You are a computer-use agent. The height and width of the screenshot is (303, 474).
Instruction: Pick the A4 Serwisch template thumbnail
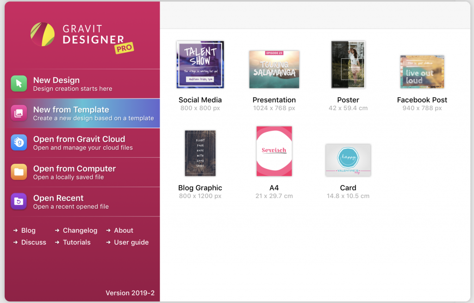(x=274, y=151)
